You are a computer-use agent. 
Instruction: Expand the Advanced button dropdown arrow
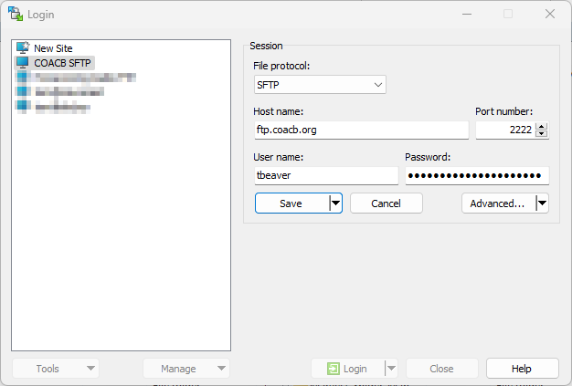point(542,203)
